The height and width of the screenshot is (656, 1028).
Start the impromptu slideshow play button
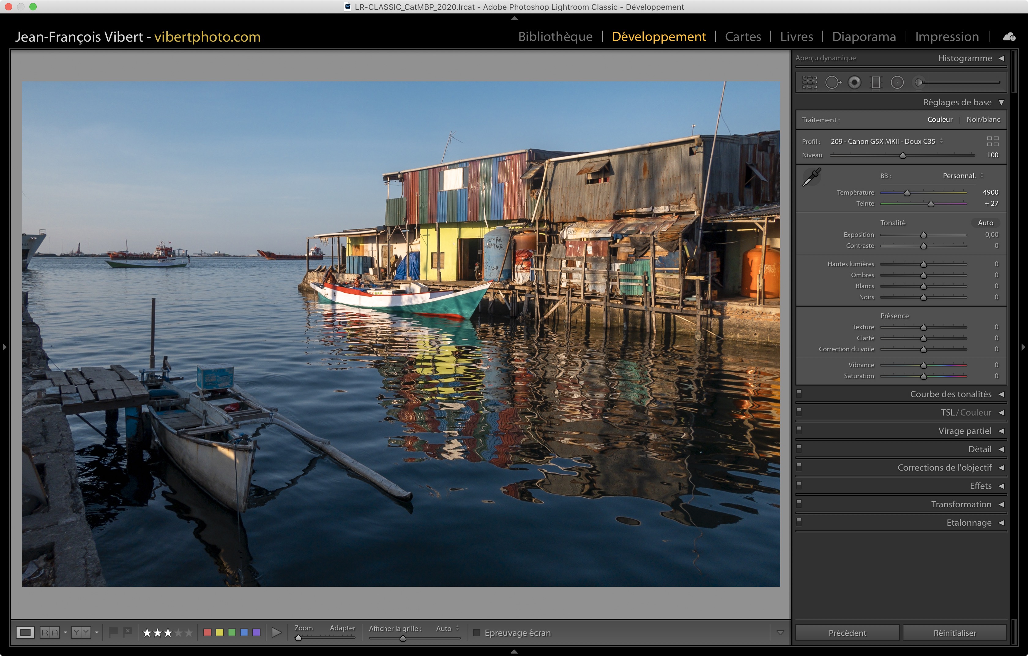pyautogui.click(x=276, y=632)
